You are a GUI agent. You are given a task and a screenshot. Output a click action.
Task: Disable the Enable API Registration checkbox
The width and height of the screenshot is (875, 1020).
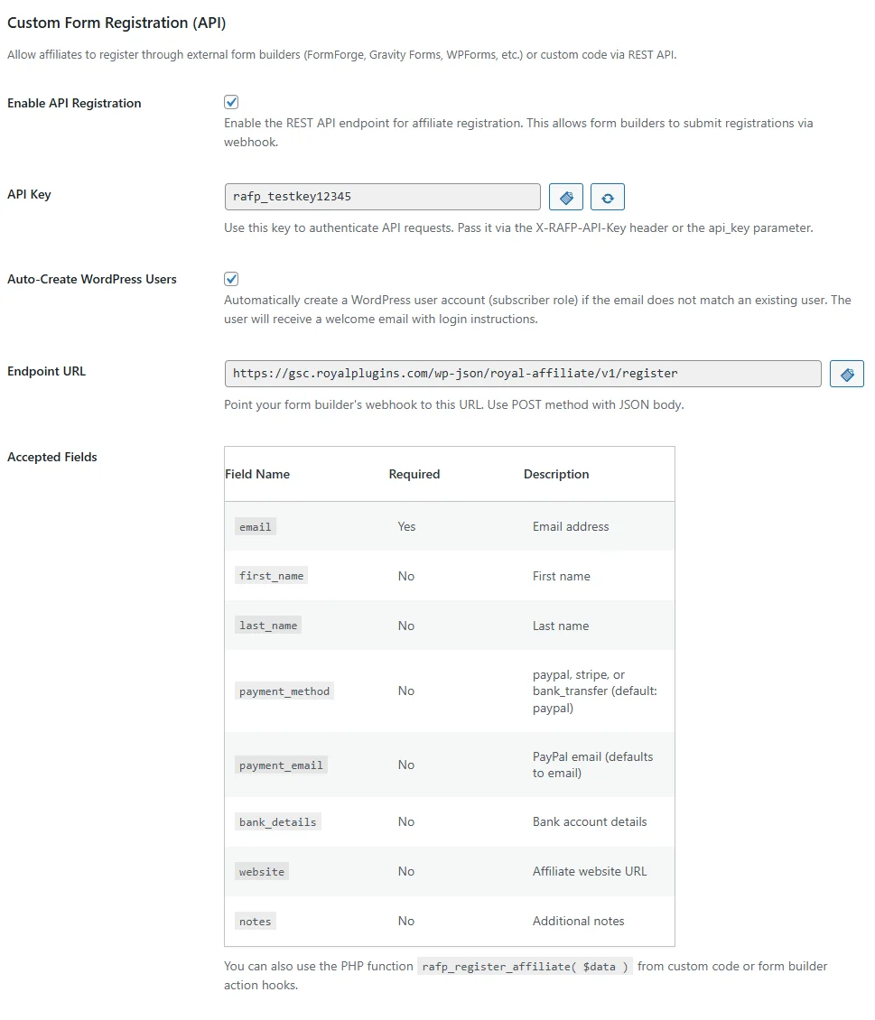(x=231, y=101)
